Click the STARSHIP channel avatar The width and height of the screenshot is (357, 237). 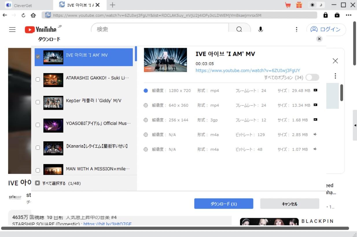15,197
